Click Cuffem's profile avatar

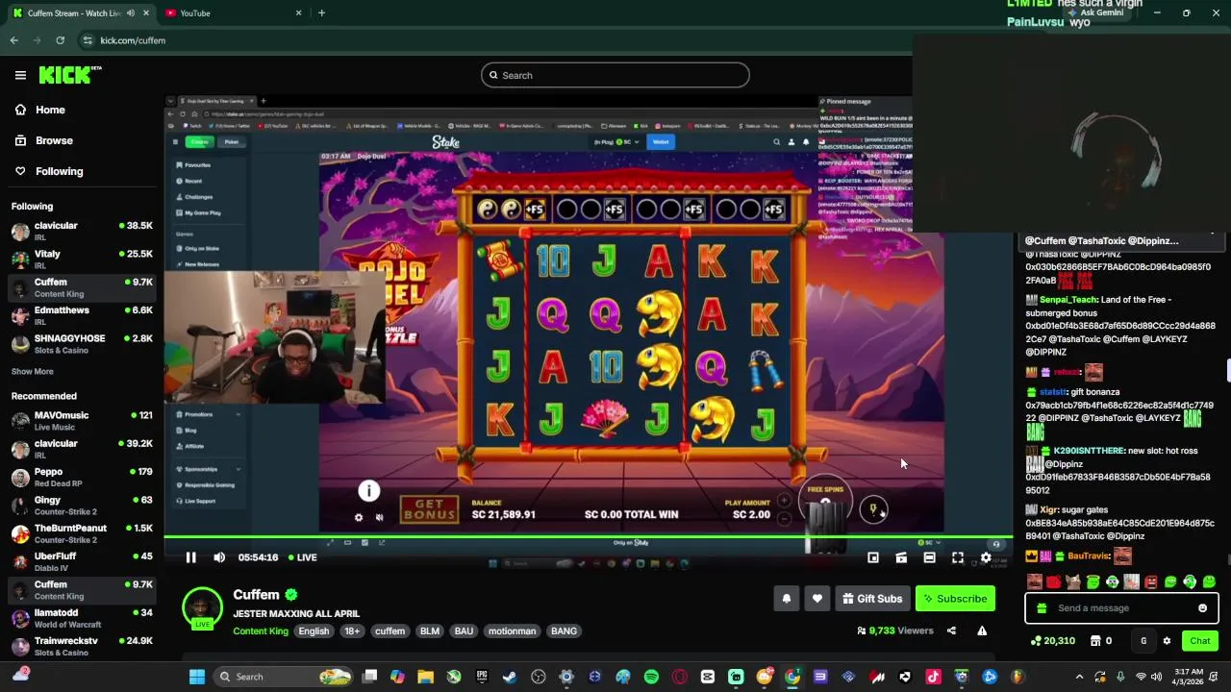point(202,606)
